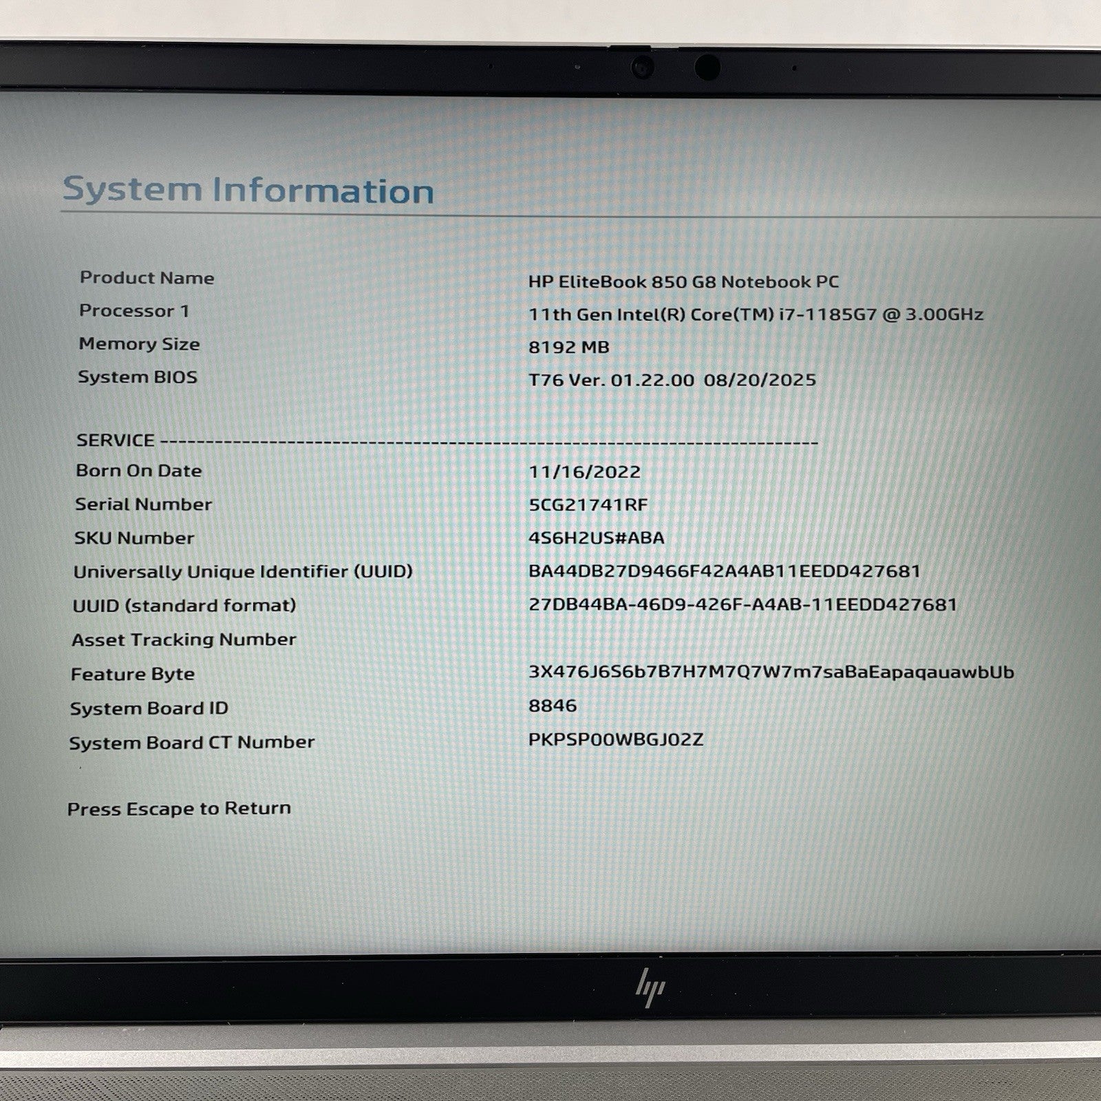Select the Universally Unique Identifier (UUID) label

tap(243, 572)
